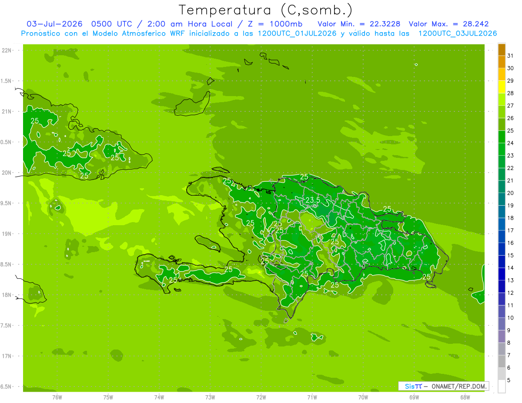Viewport: 522px width, 403px height.
Task: Click the '23.5' contour label on the map
Action: 313,200
